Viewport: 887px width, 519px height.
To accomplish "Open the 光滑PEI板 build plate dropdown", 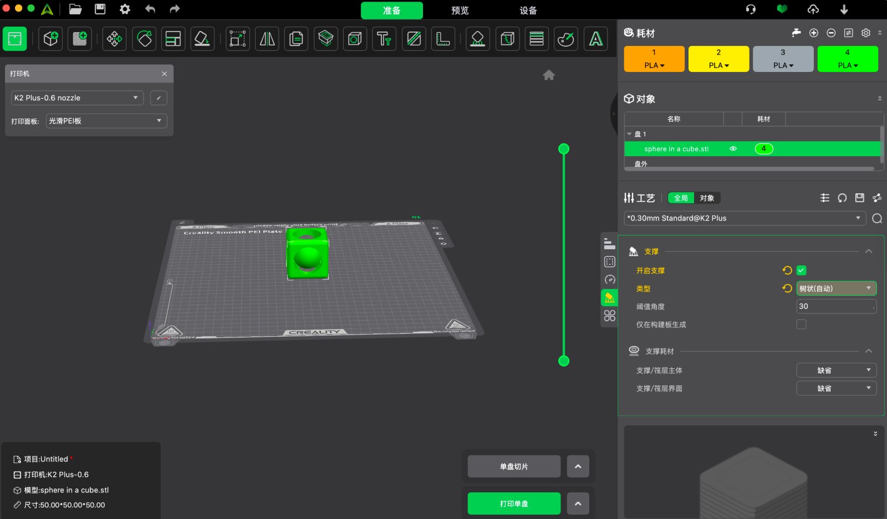I will click(106, 121).
